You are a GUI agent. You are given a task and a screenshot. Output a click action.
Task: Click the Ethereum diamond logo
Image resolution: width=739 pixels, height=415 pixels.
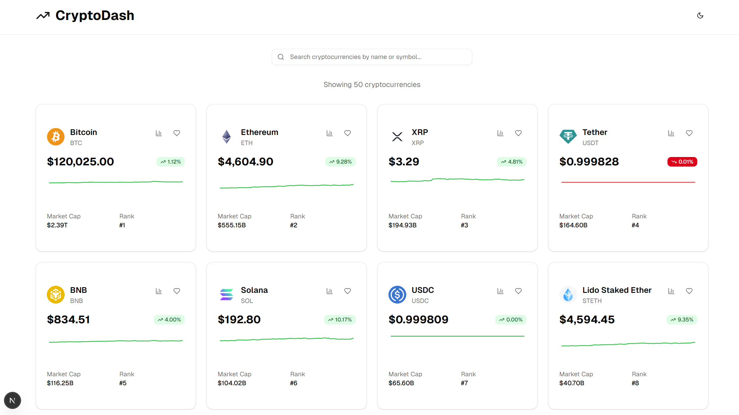[227, 137]
